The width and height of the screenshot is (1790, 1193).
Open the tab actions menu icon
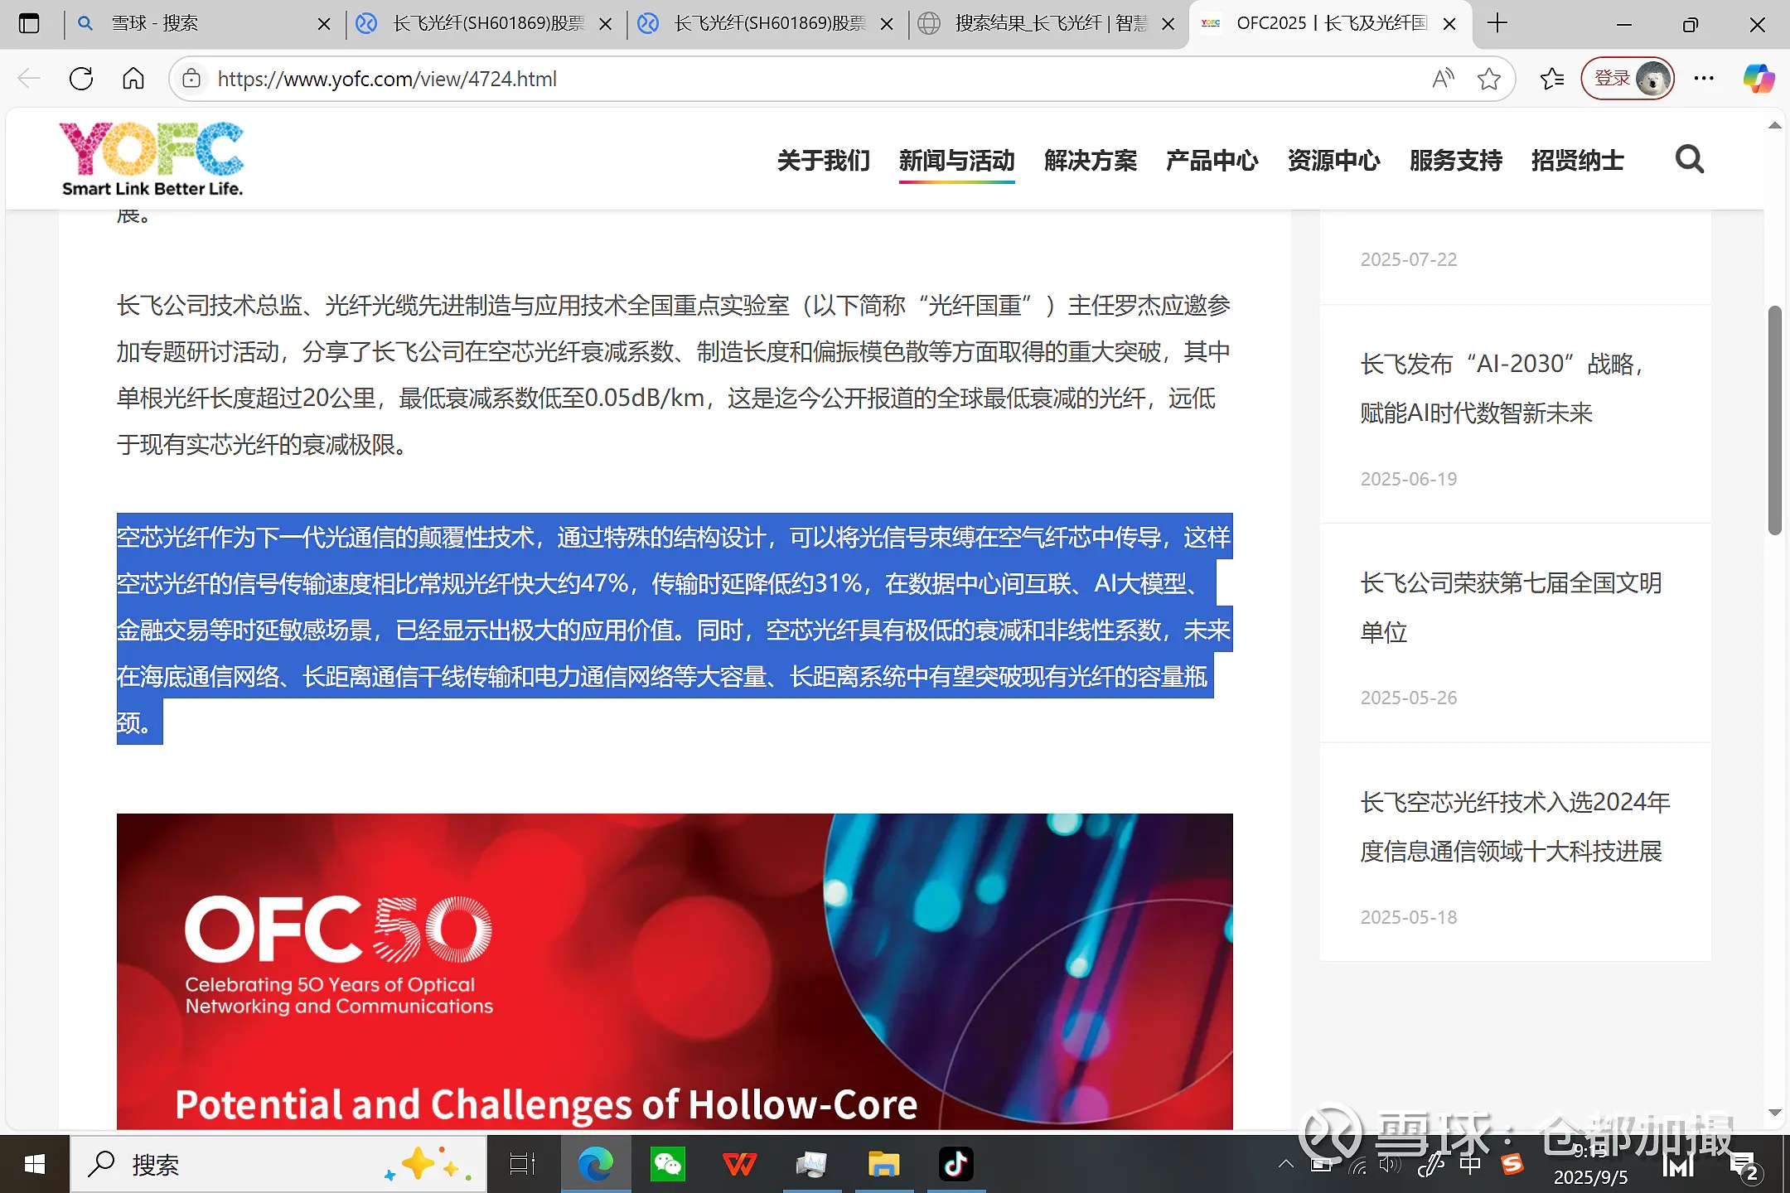29,24
